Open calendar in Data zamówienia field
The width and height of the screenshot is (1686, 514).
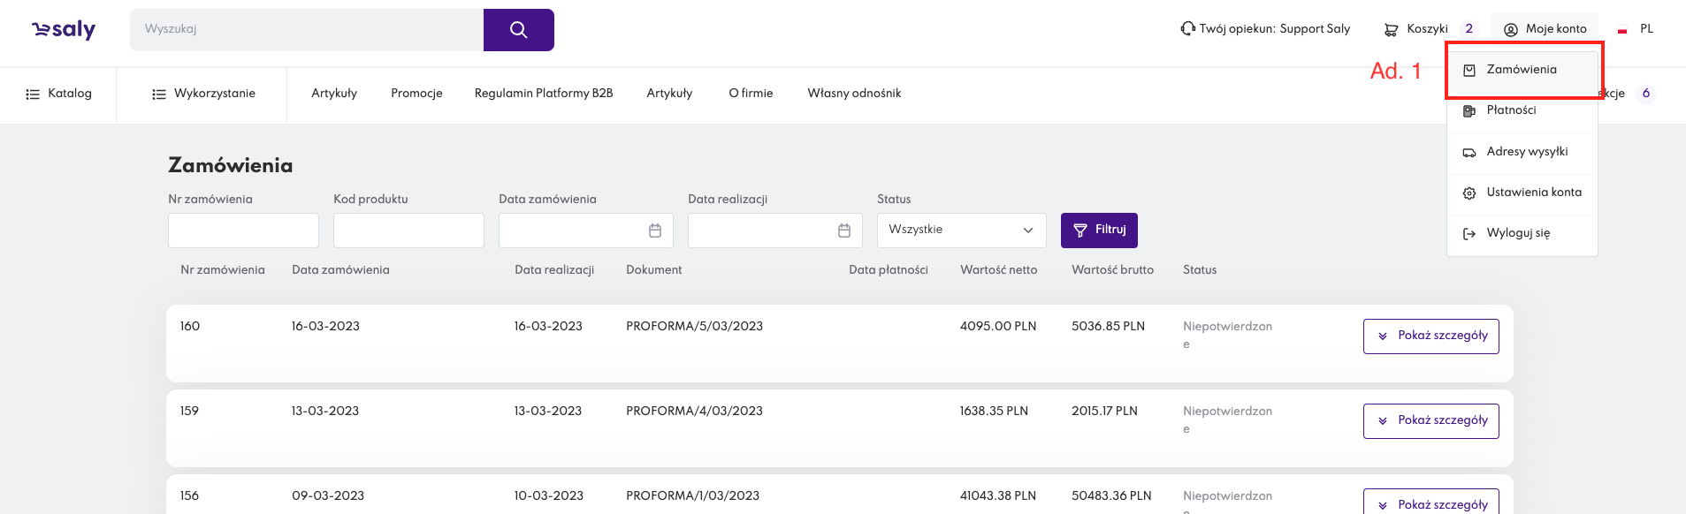(x=655, y=231)
